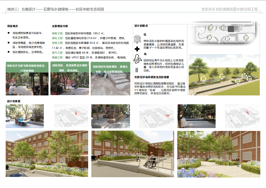Click marker 2 in the garden rendering
Viewport: 266px width, 188px height.
(x=222, y=76)
